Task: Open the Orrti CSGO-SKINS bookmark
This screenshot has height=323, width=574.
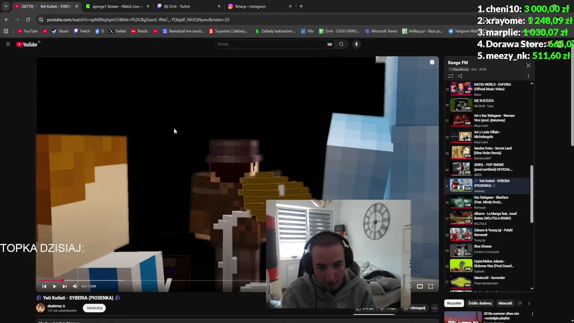Action: pos(339,31)
